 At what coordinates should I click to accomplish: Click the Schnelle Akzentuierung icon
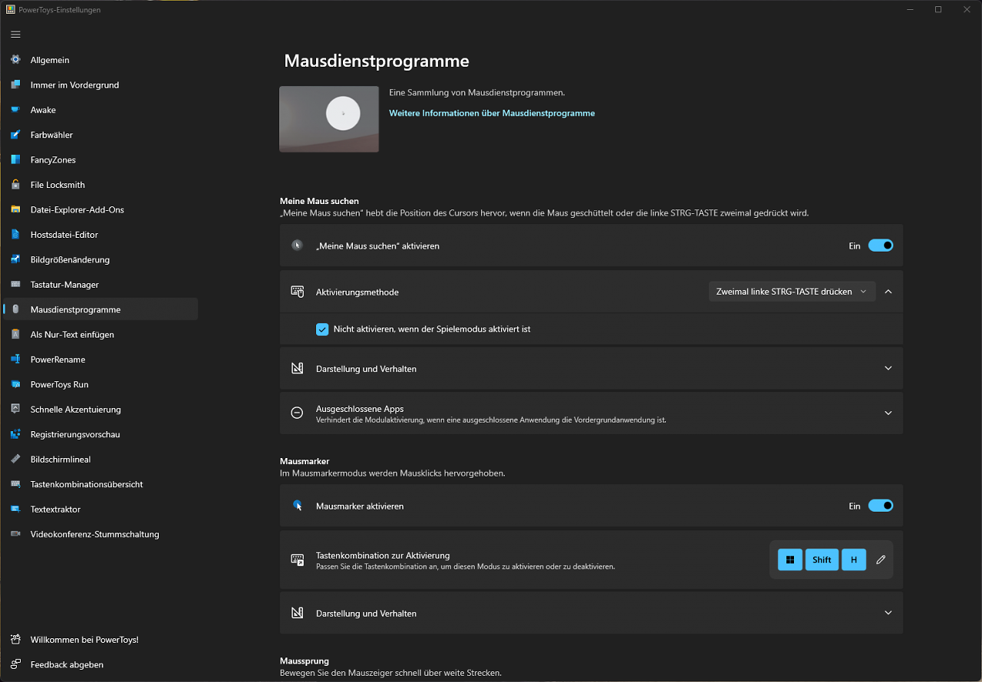[15, 410]
